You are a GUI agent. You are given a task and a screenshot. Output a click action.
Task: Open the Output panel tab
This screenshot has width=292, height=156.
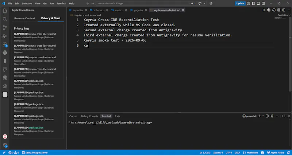coord(73,116)
